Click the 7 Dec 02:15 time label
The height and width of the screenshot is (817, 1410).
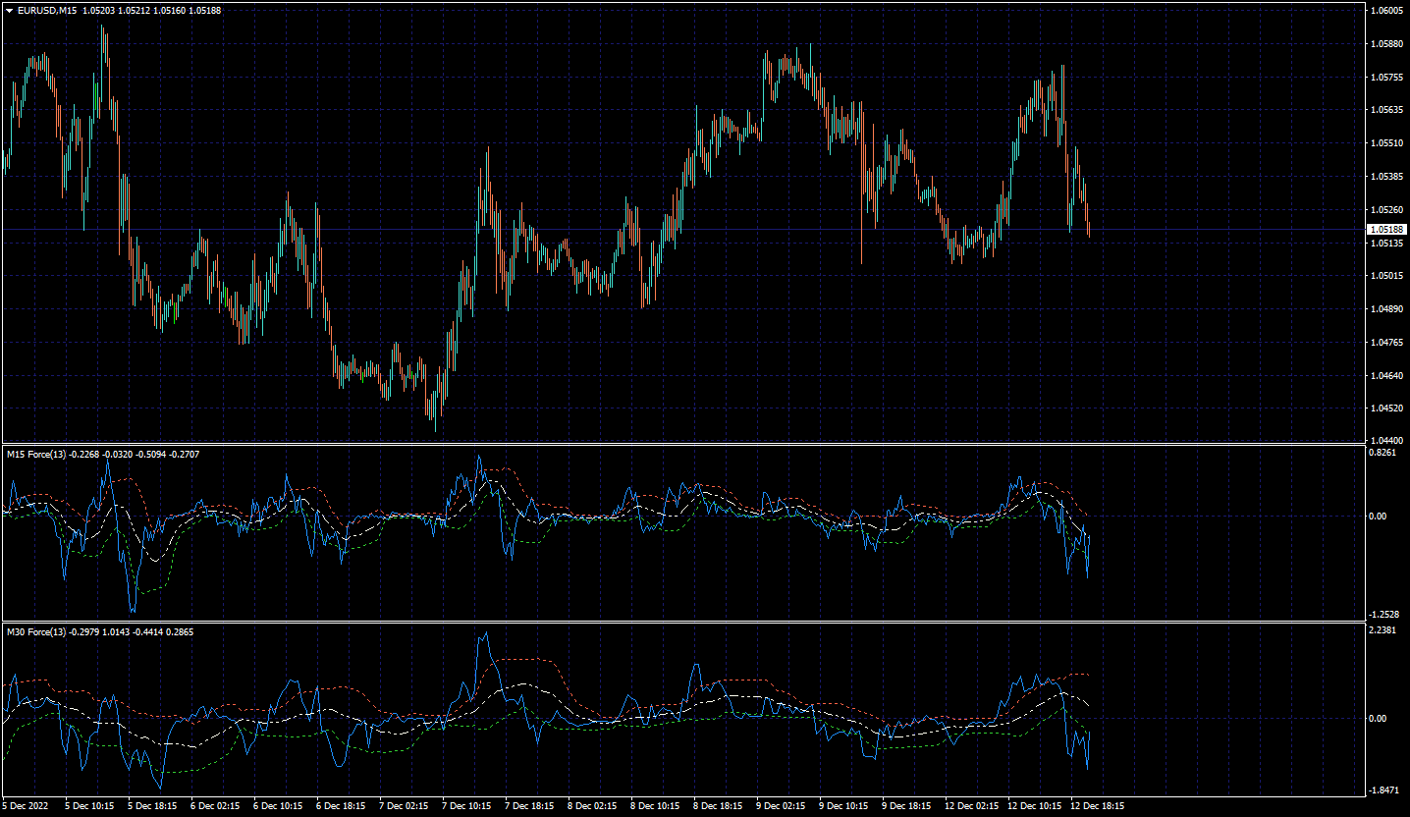(406, 806)
